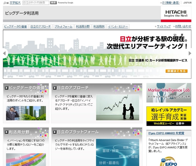Open the ビッグデータの価値 nav tab
Screen dimensions: 196x166
click(16, 27)
